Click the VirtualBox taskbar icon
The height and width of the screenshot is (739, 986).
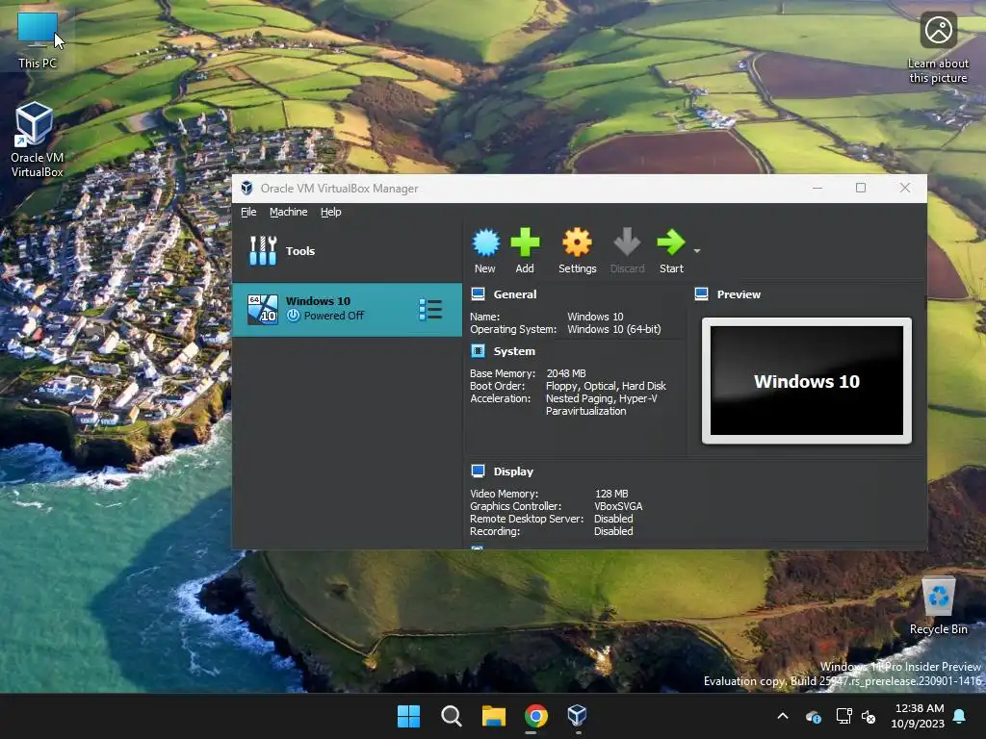578,715
